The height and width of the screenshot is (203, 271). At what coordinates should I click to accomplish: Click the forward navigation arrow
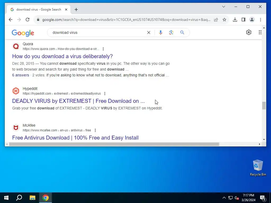pyautogui.click(x=19, y=20)
